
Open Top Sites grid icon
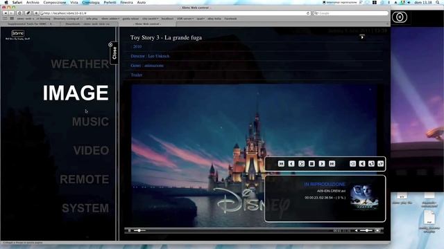(x=12, y=19)
